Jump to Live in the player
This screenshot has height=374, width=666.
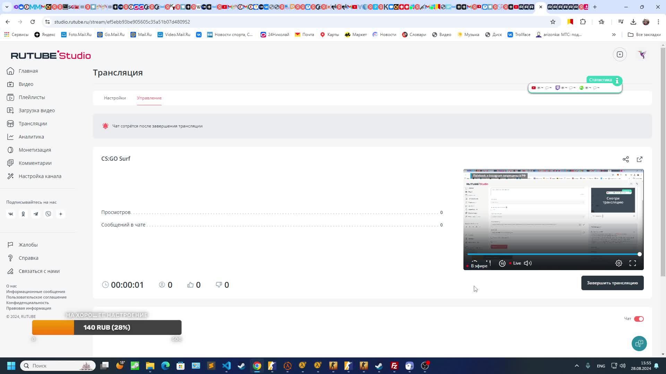515,263
